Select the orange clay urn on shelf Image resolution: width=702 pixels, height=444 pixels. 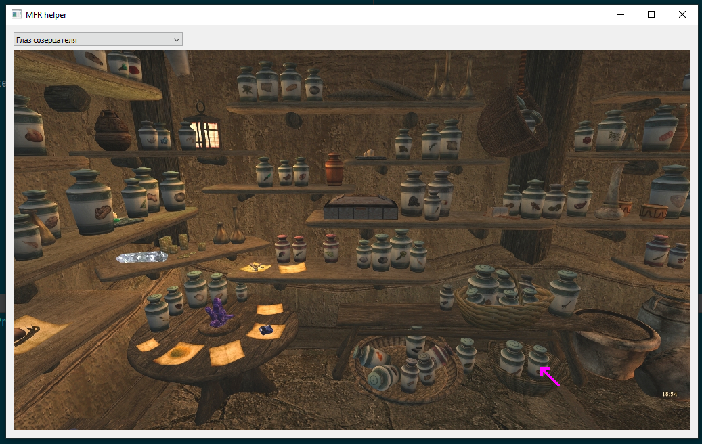click(x=334, y=169)
